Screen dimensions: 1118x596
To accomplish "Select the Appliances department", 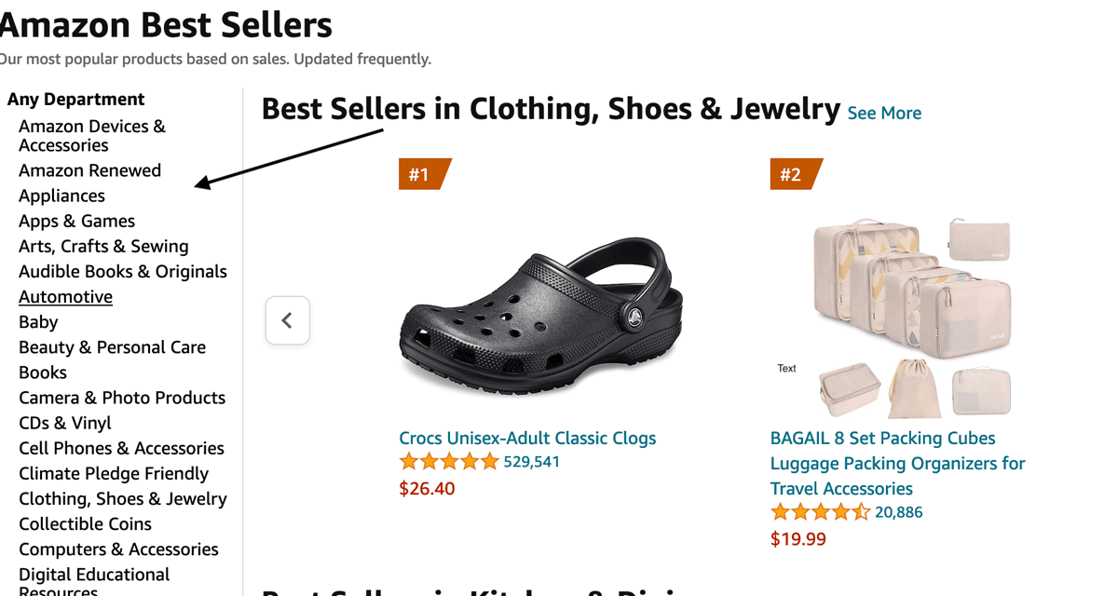I will coord(61,196).
